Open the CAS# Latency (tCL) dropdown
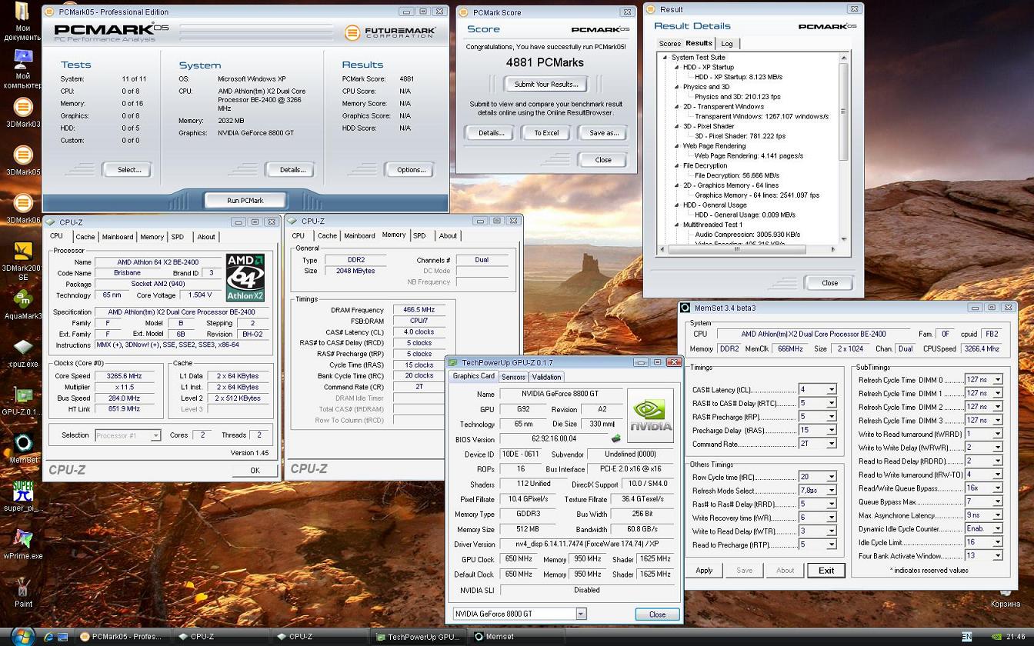 tap(831, 390)
